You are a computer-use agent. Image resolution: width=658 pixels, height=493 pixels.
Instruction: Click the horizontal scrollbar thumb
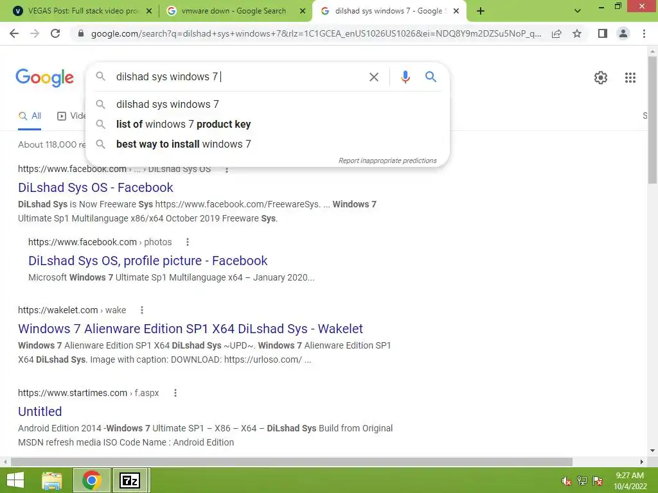pos(292,462)
